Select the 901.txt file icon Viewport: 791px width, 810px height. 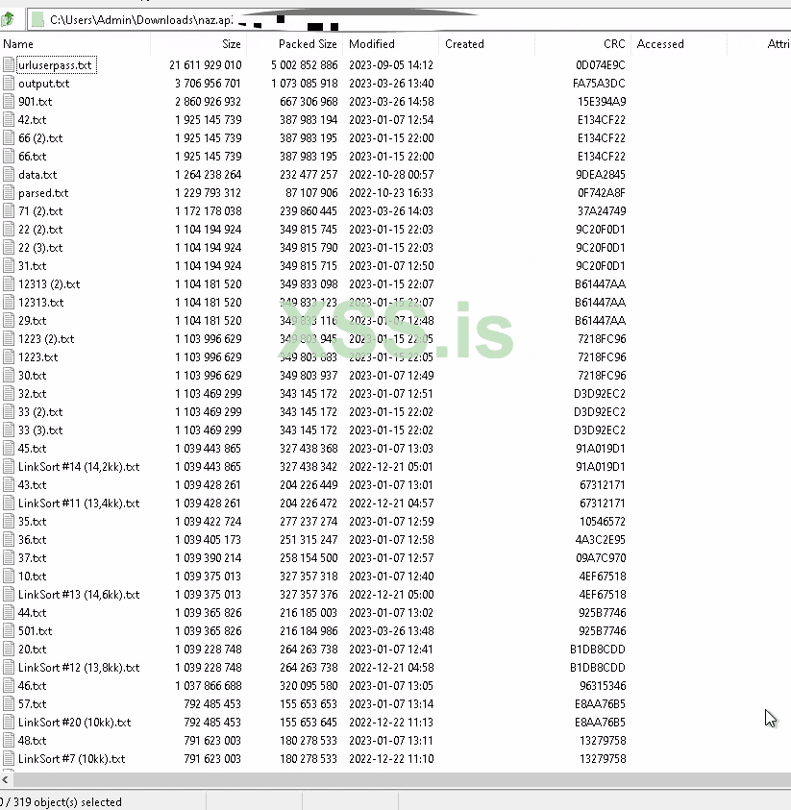pos(9,101)
